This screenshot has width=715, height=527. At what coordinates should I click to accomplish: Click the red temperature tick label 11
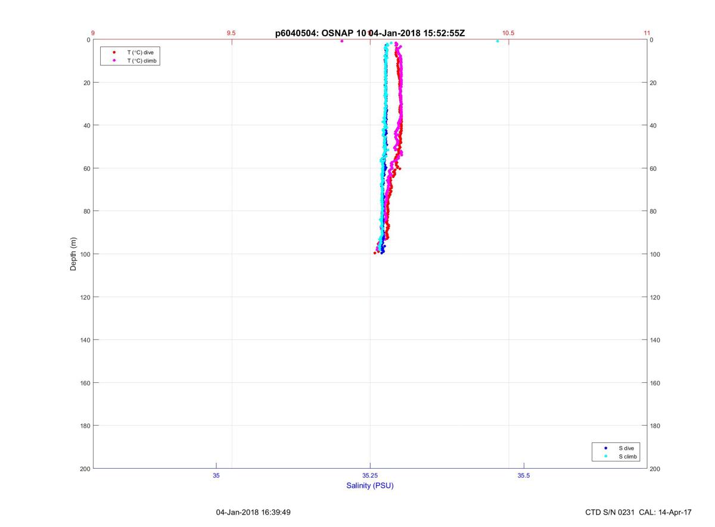[x=647, y=33]
